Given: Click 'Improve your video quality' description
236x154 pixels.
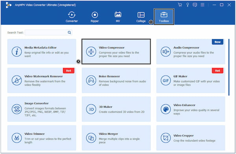Looking at the screenshot, I should coord(196,112).
